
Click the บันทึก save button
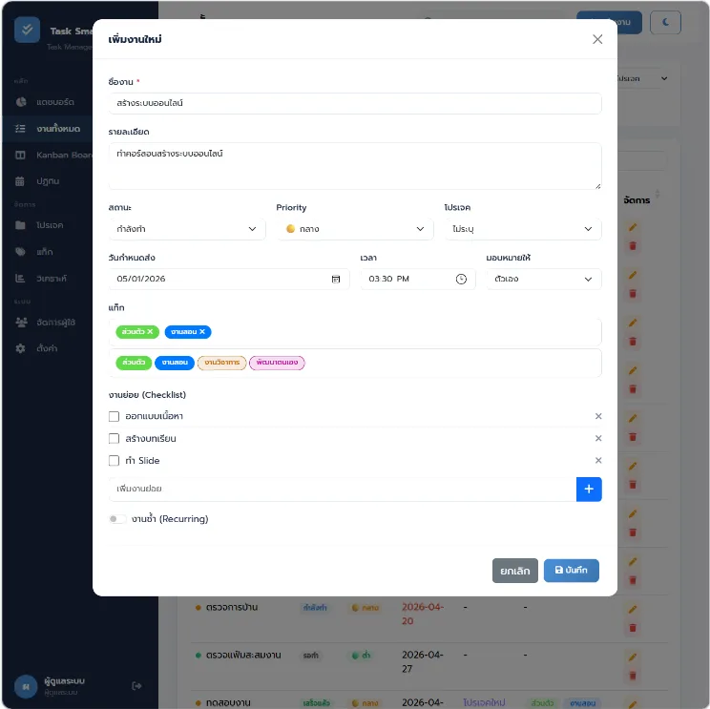click(x=571, y=571)
